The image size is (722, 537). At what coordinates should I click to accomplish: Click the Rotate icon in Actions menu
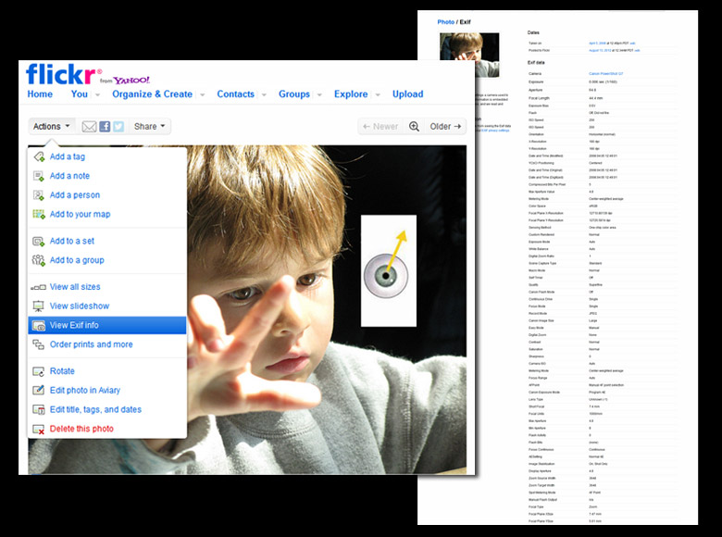pos(38,371)
